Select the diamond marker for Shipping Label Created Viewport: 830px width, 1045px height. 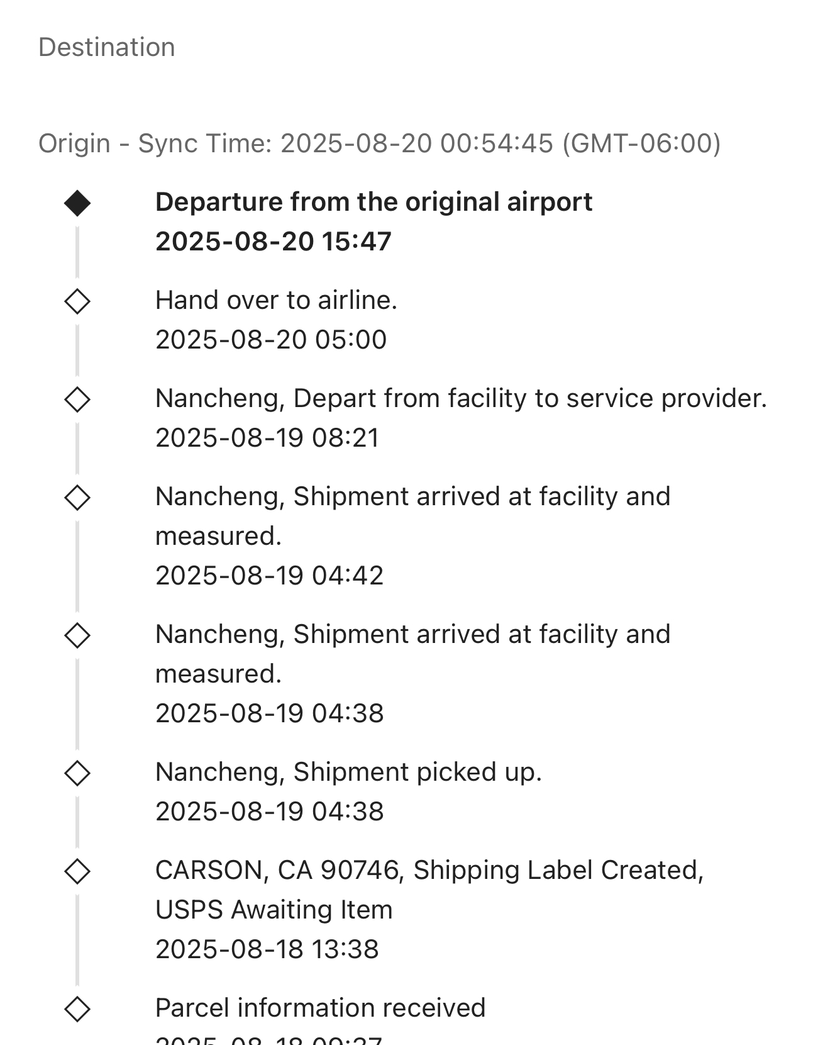point(77,871)
